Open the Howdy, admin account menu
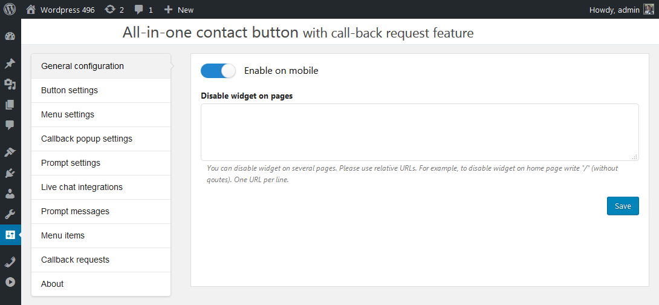Viewport: 659px width, 305px height. tap(621, 10)
